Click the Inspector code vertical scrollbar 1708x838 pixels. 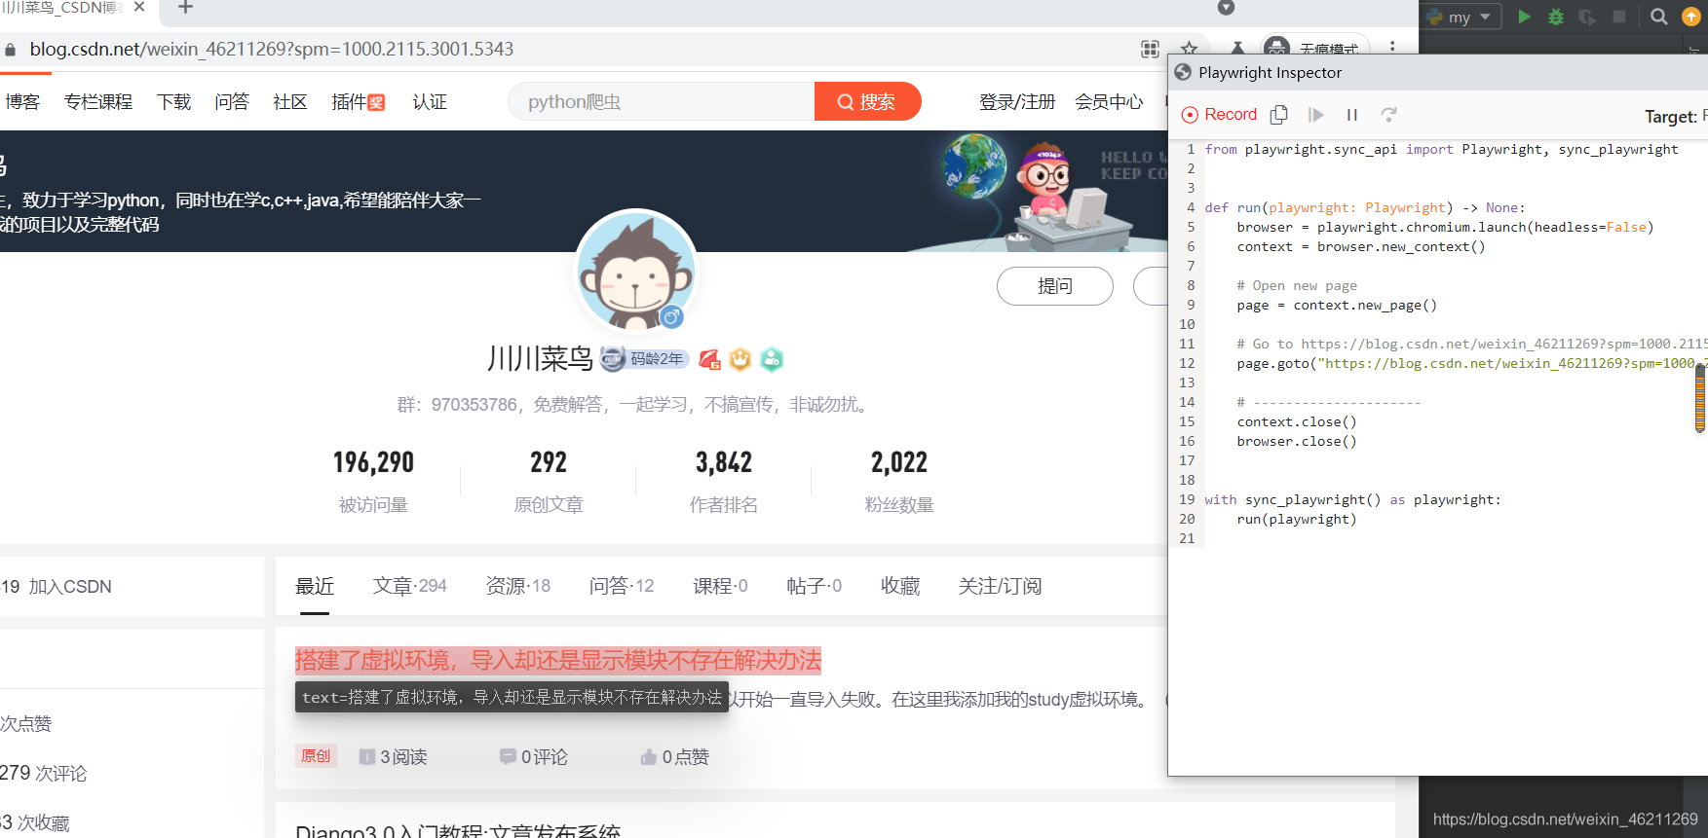[1700, 397]
